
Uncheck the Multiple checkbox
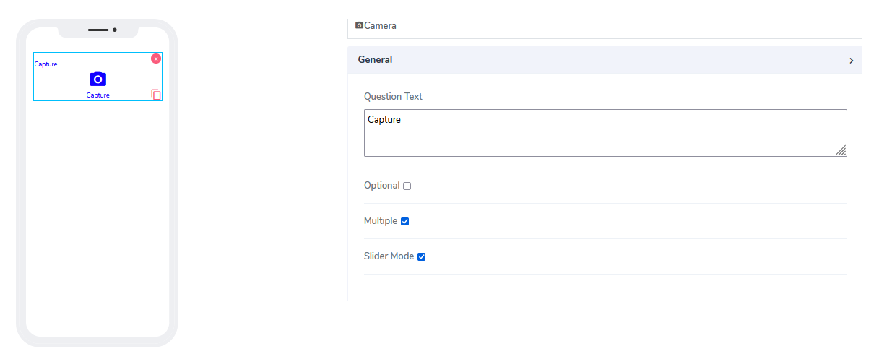405,222
